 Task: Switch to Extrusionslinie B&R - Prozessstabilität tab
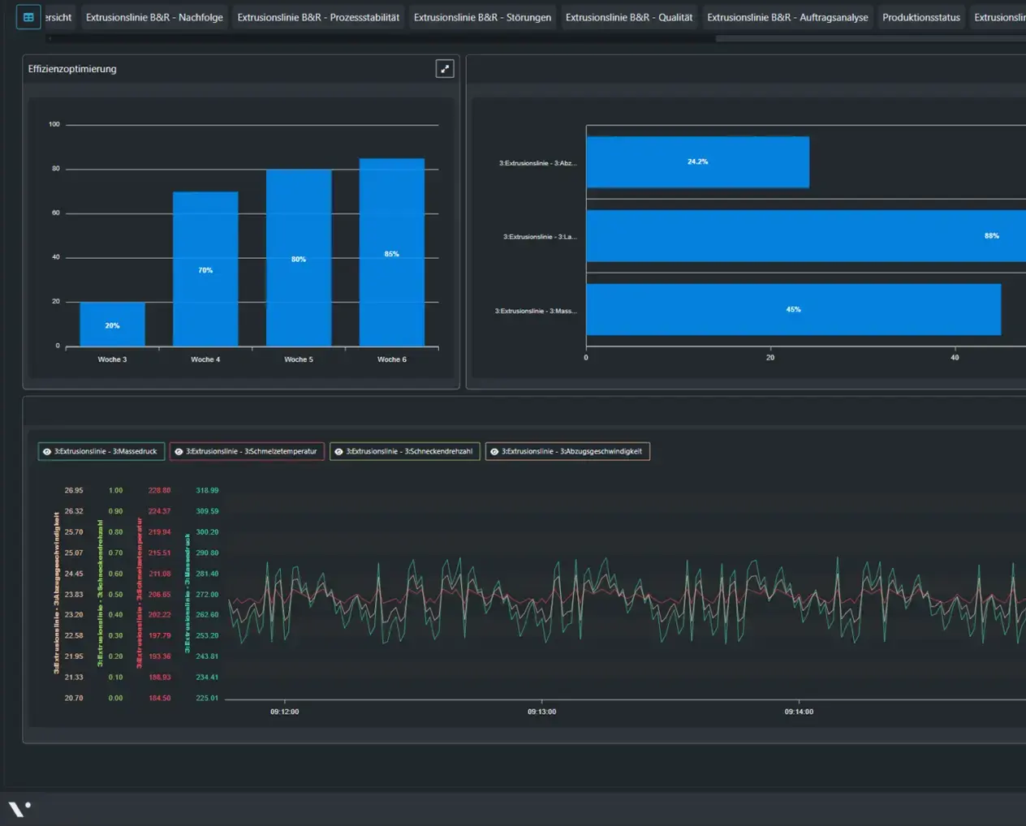(318, 17)
